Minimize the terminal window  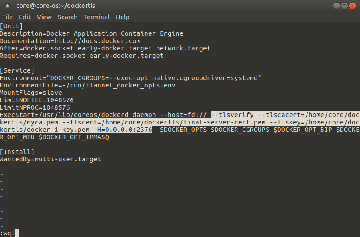pyautogui.click(x=337, y=6)
